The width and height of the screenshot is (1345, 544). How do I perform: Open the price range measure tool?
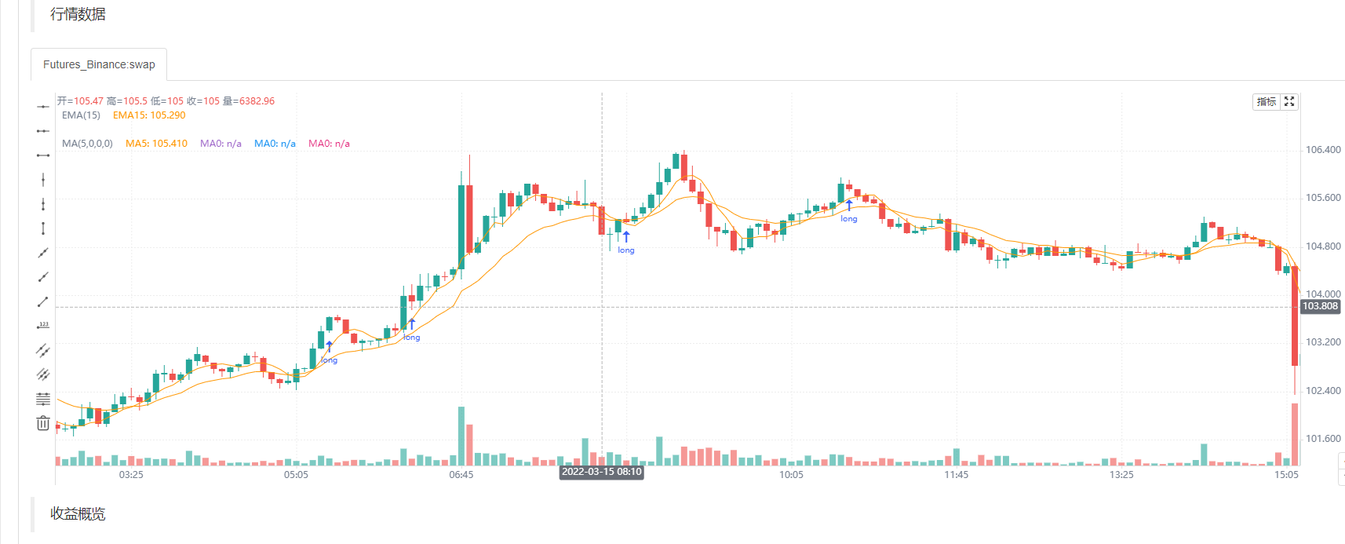coord(42,228)
